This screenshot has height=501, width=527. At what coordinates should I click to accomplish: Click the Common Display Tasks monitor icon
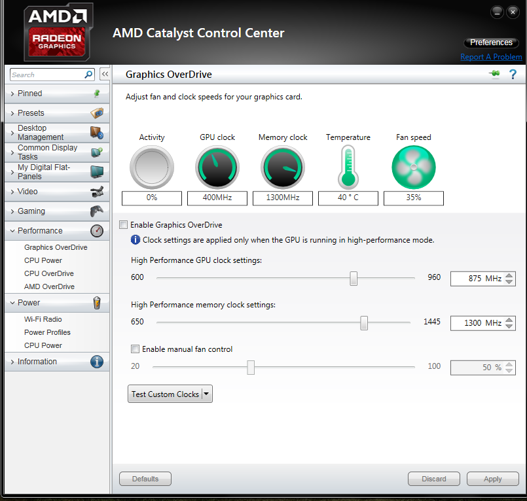click(x=97, y=152)
